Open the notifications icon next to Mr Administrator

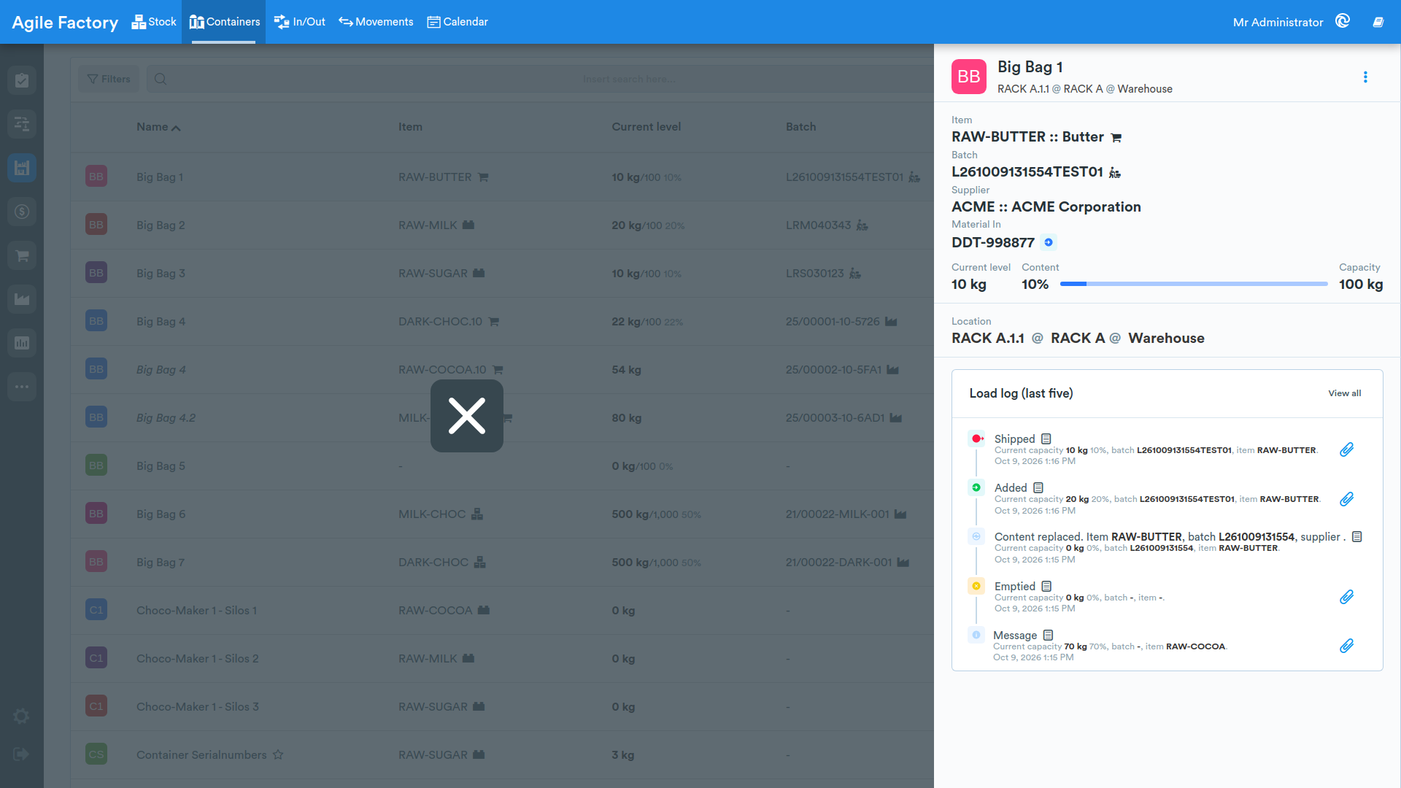1343,21
